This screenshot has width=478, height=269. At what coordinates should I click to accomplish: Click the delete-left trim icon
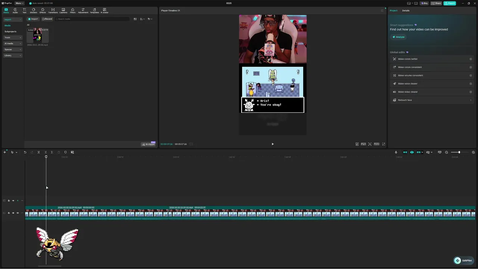pos(46,152)
